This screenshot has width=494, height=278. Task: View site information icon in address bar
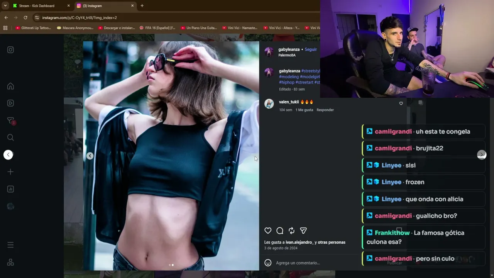point(37,17)
